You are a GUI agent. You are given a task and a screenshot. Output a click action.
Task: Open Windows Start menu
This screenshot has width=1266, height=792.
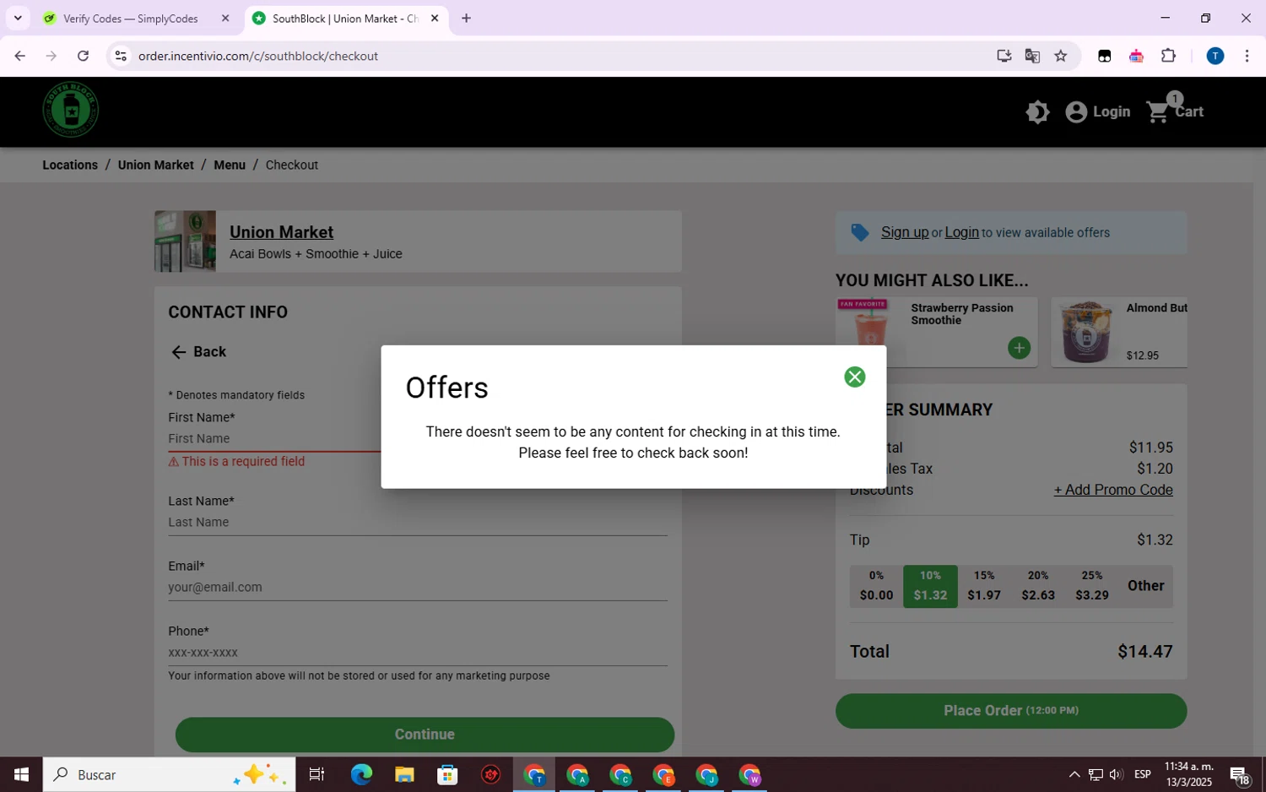click(21, 774)
